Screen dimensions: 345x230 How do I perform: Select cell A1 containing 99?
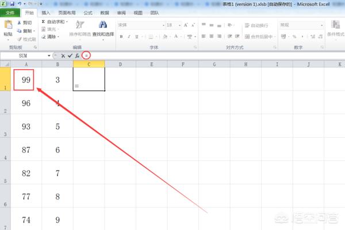[26, 80]
